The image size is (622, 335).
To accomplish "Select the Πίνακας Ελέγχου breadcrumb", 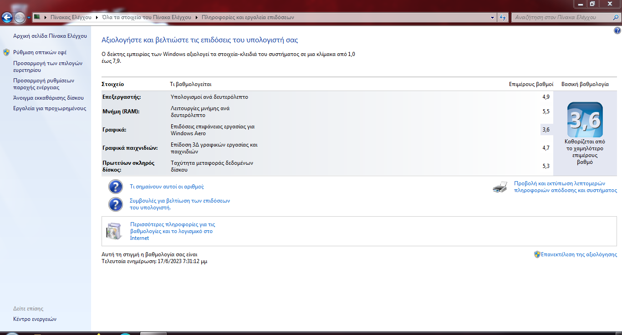I will [71, 17].
